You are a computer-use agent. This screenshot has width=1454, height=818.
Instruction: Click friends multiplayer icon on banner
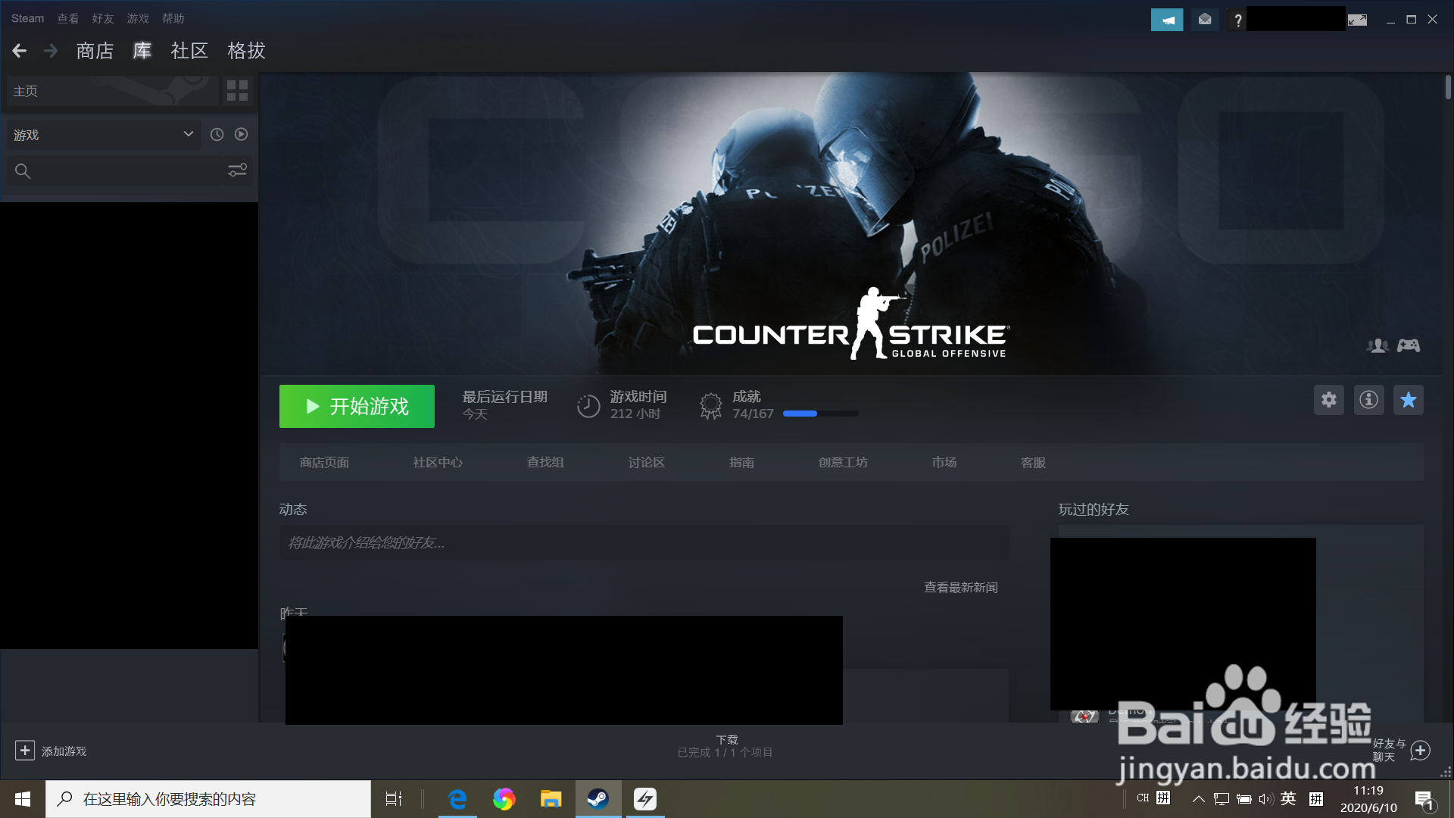tap(1378, 345)
